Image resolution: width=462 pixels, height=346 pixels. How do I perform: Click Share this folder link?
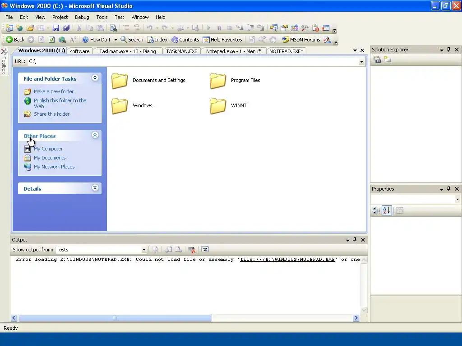pyautogui.click(x=51, y=114)
